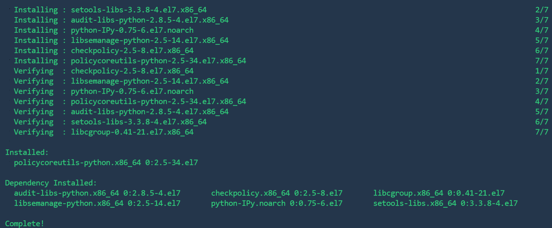
Task: Click setools-libs.x86_64 0:3.3.8-4.el7 dependency entry
Action: [x=445, y=203]
